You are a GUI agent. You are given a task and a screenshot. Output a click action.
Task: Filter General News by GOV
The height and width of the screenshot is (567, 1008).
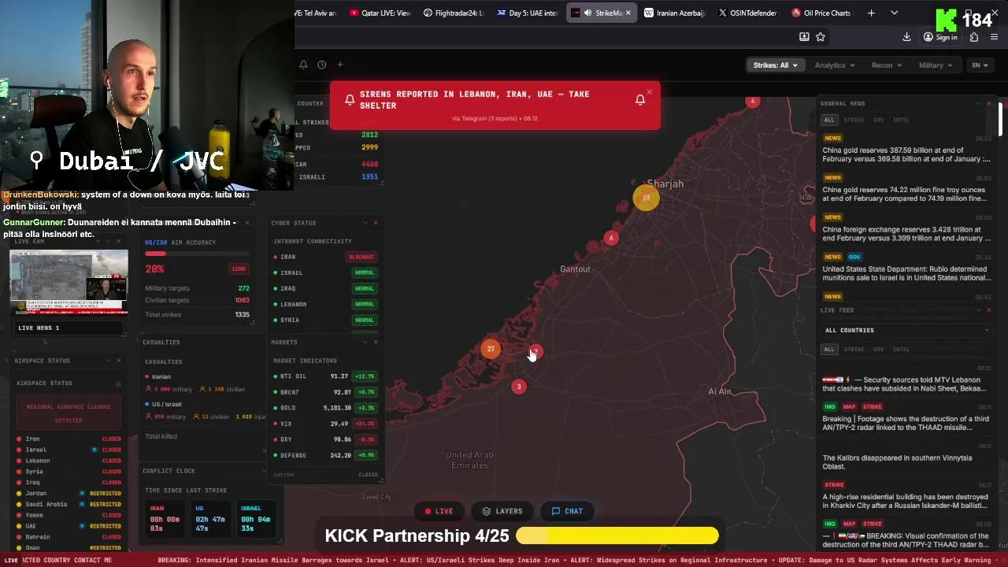(x=878, y=120)
